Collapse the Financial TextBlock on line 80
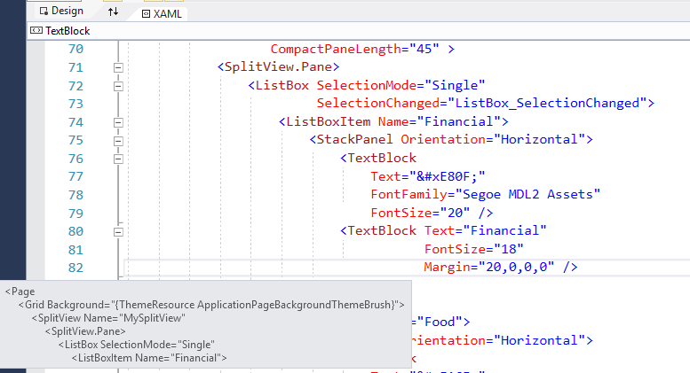Image resolution: width=690 pixels, height=373 pixels. point(117,230)
